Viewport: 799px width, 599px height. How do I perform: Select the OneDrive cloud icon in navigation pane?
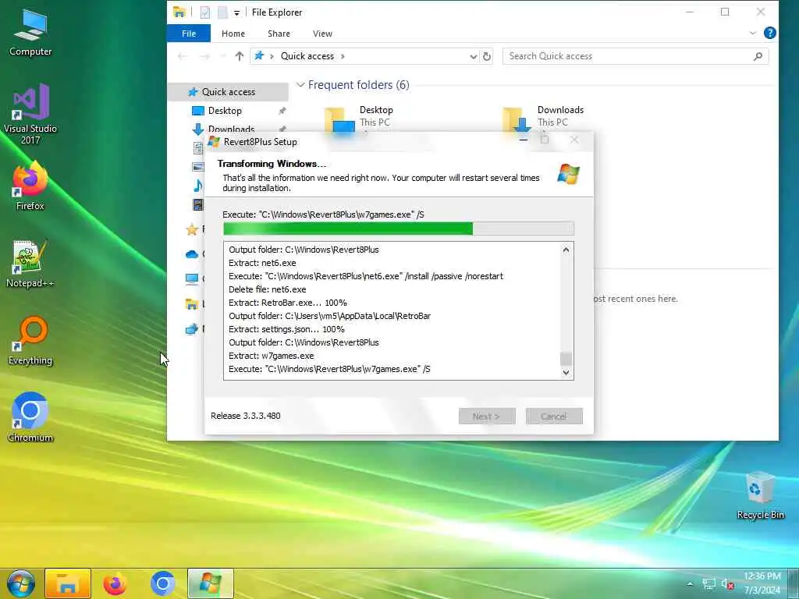tap(192, 253)
